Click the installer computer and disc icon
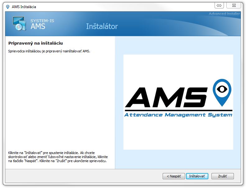 pyautogui.click(x=19, y=23)
